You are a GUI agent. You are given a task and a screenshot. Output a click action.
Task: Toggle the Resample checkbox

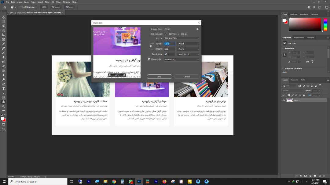tap(149, 59)
